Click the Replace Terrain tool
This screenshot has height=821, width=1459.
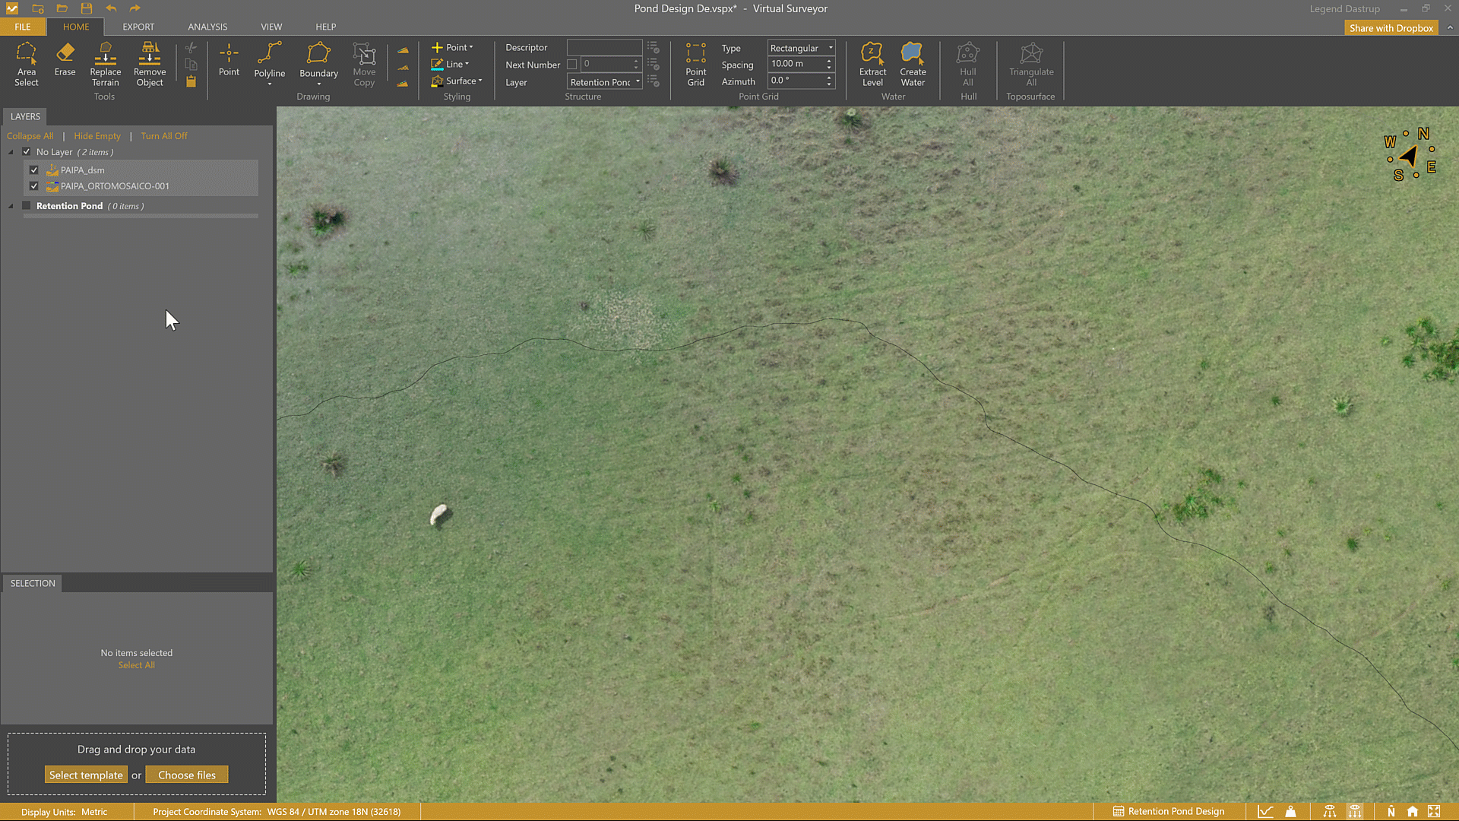coord(105,65)
